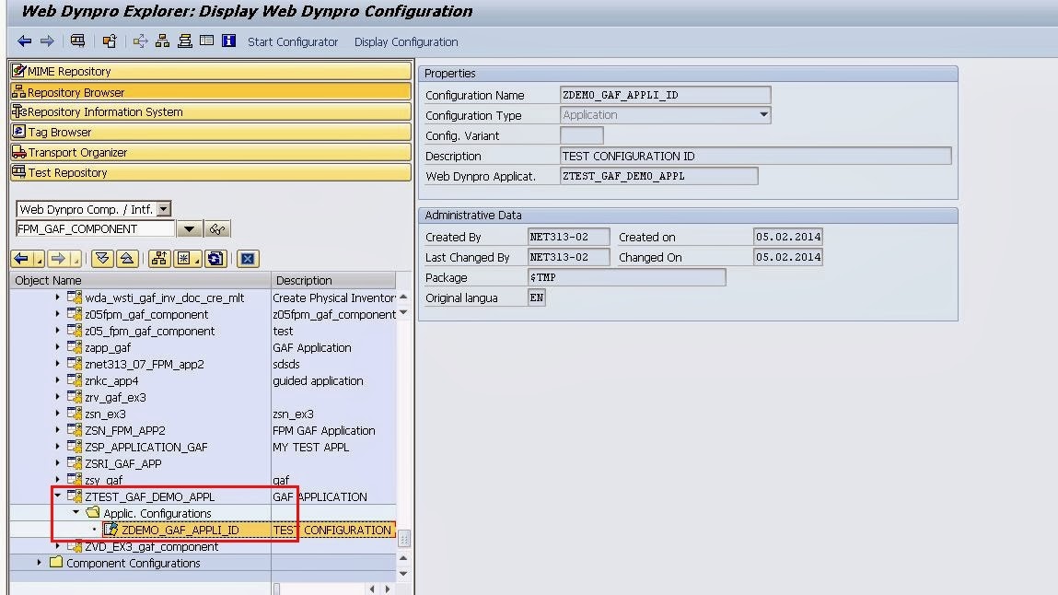Screen dimensions: 1058x595
Task: Click the glasses display icon
Action: click(x=217, y=229)
